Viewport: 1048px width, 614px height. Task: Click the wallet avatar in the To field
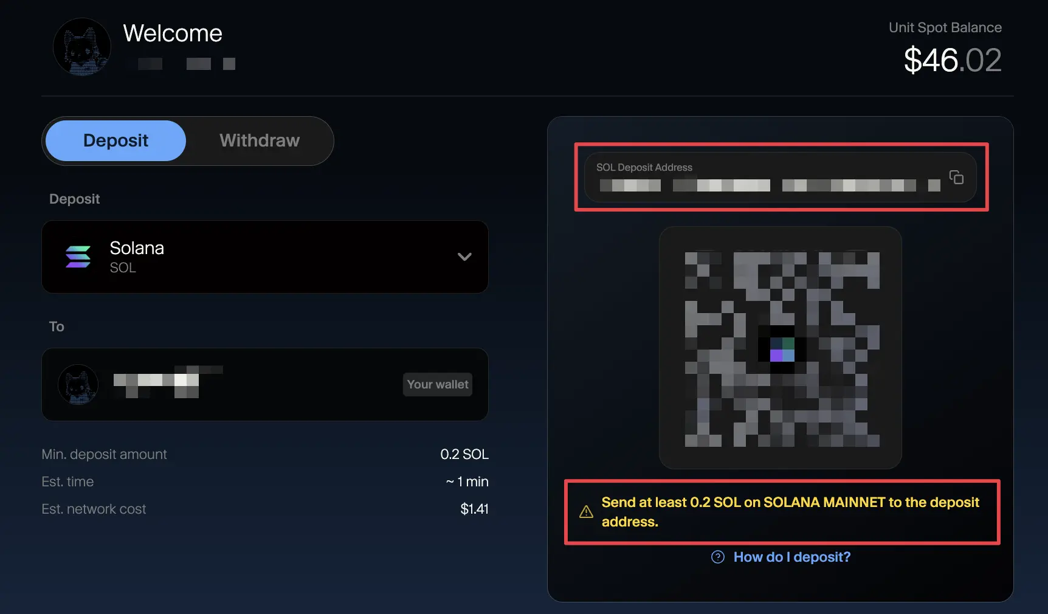coord(78,384)
